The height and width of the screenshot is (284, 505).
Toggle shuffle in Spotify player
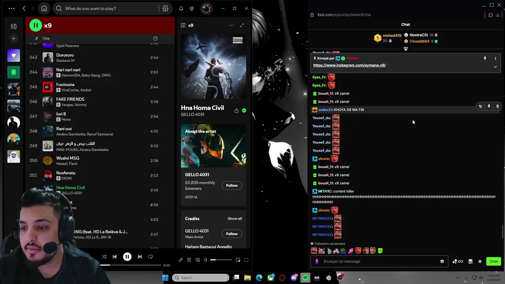point(104,257)
